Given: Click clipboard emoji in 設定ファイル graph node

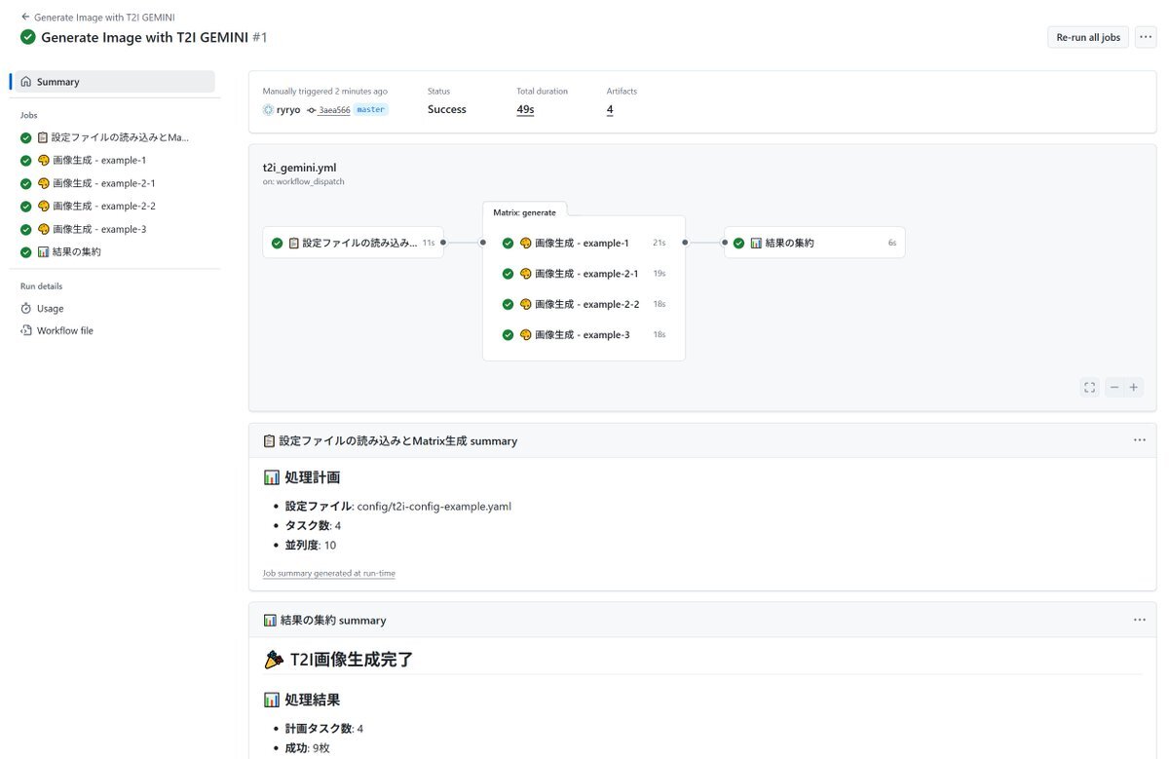Looking at the screenshot, I should (x=294, y=243).
